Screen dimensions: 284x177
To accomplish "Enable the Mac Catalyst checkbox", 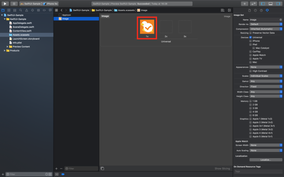I will [x=253, y=48].
